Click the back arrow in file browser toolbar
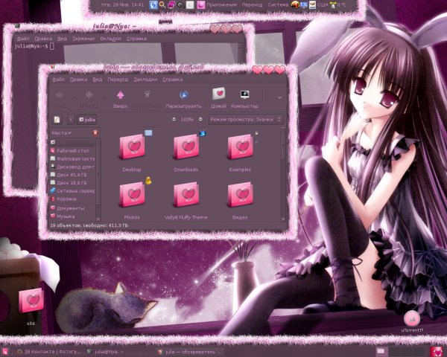The image size is (447, 357). 60,95
